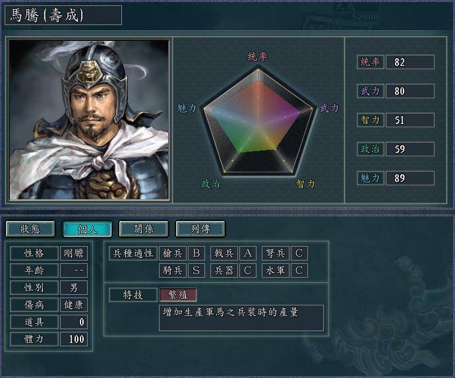Click the 統率 stat label
The image size is (455, 378).
371,62
